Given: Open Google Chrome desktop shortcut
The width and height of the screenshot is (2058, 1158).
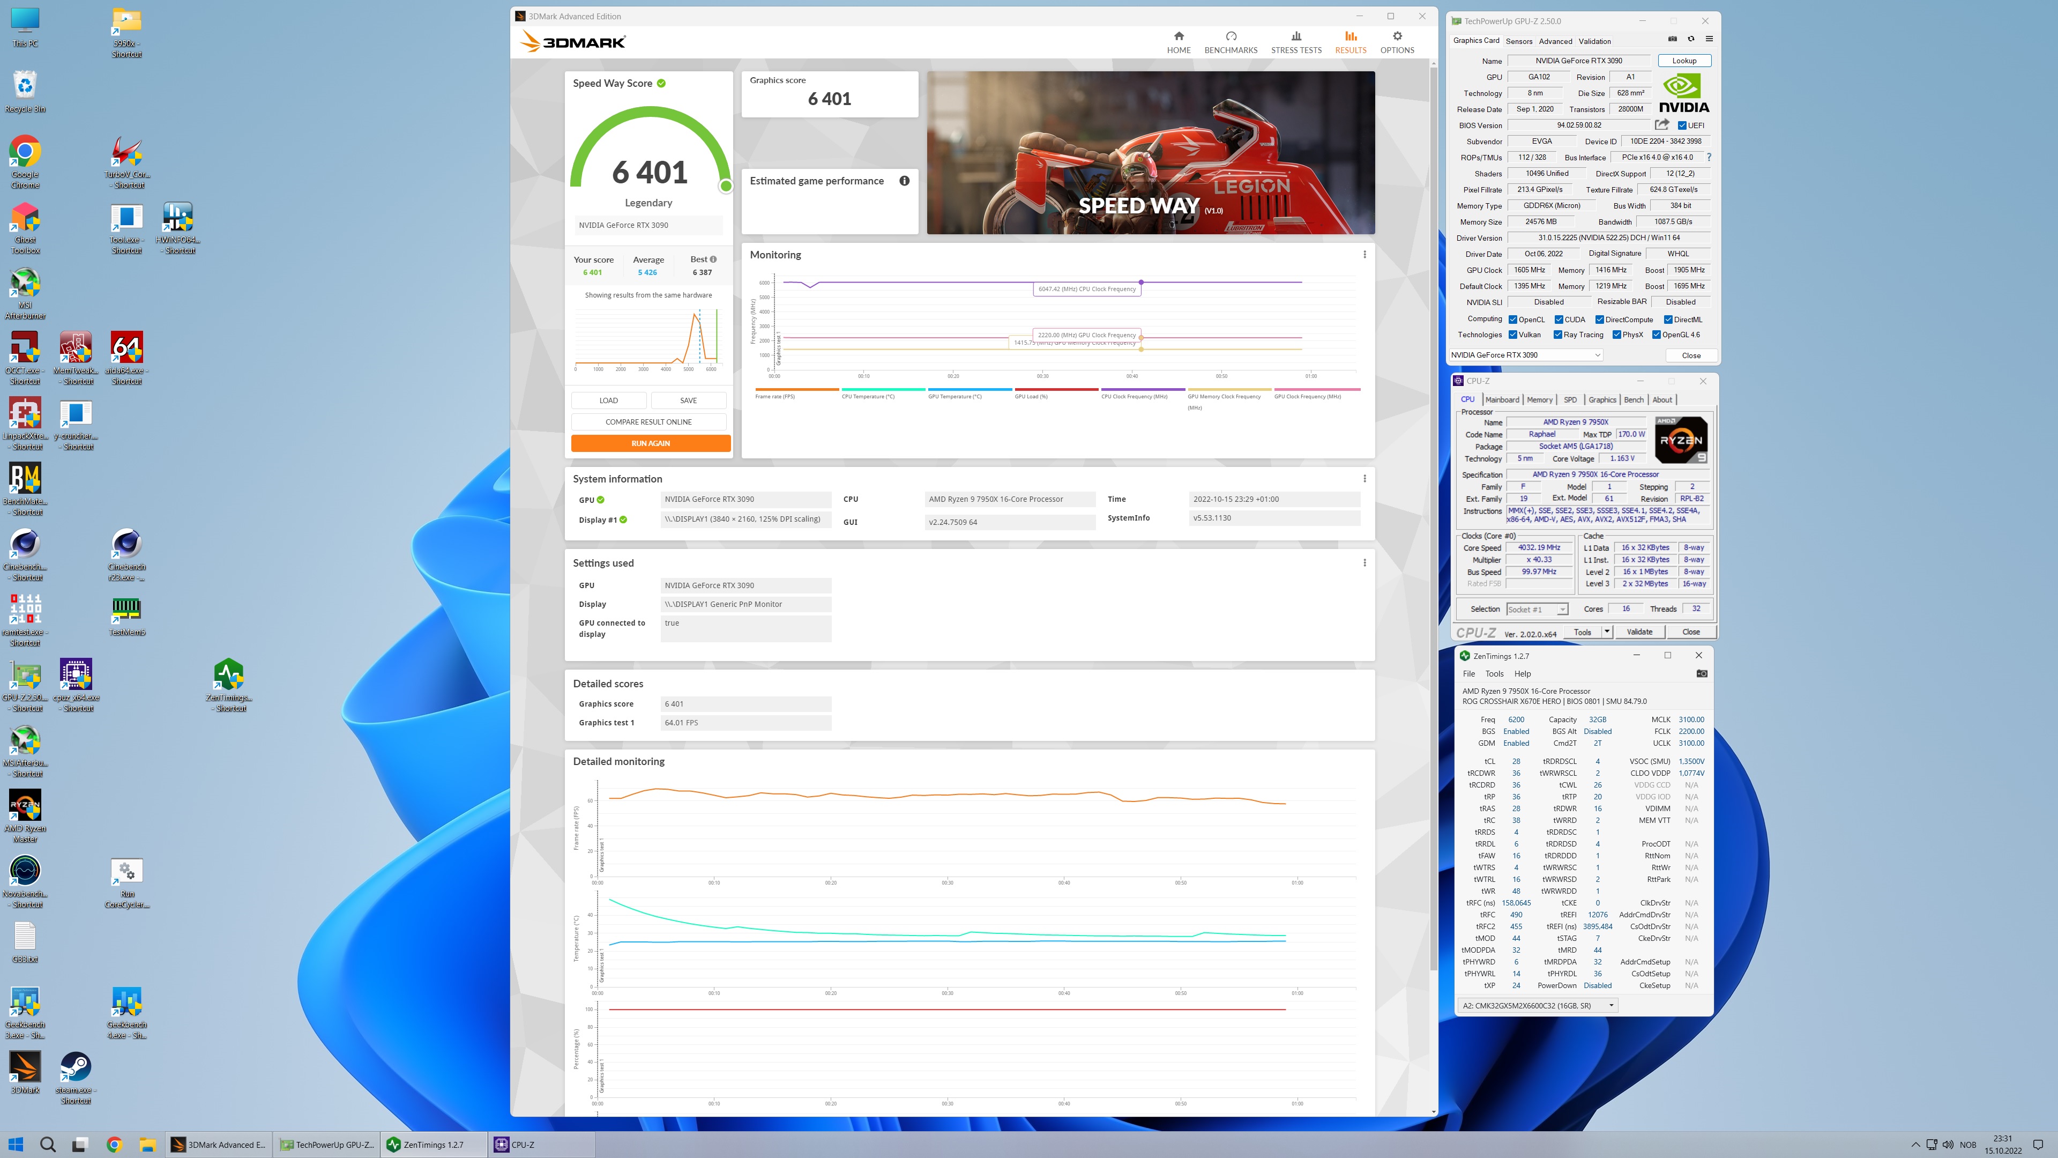Looking at the screenshot, I should coord(25,162).
